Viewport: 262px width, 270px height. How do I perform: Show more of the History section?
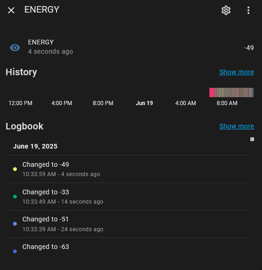[236, 72]
